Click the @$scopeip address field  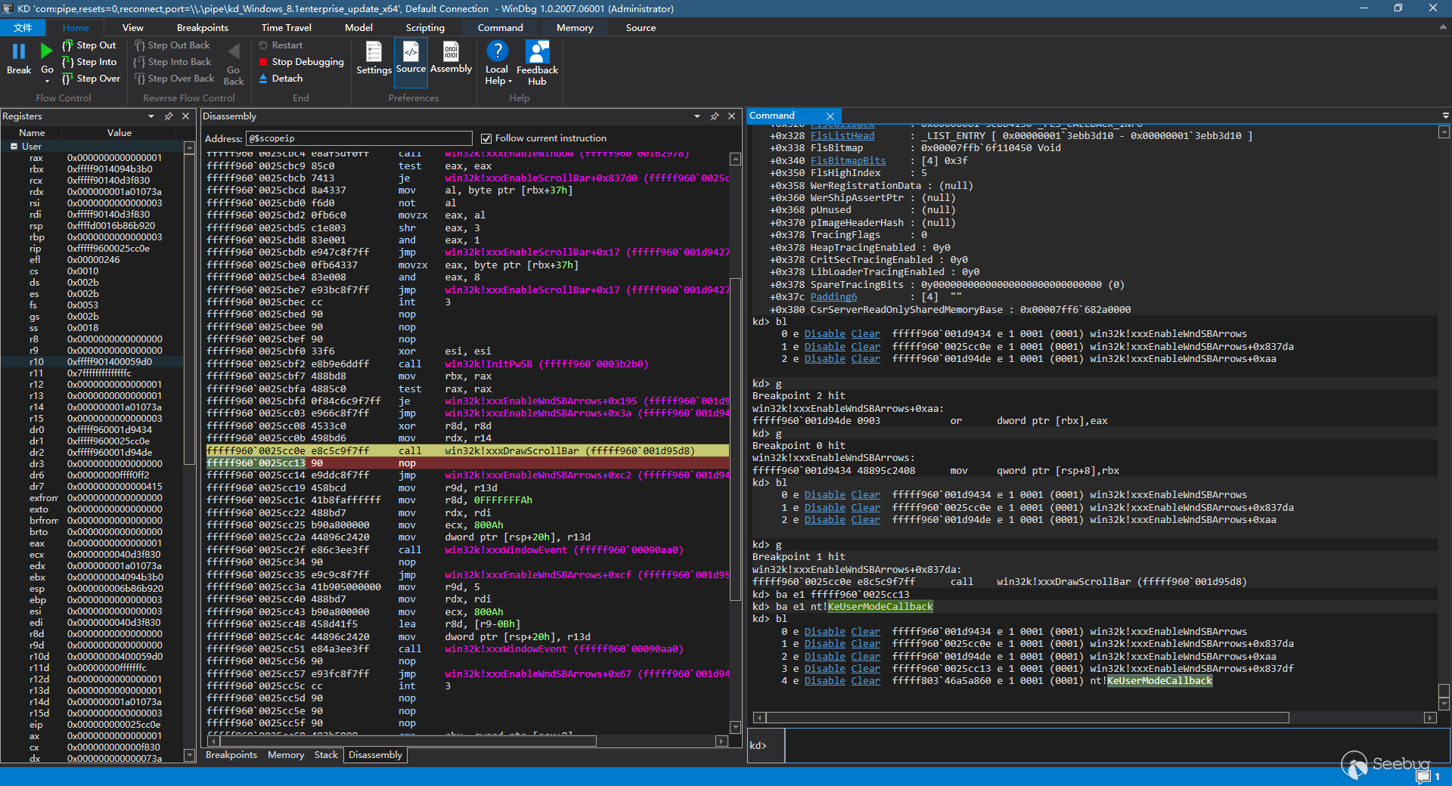(359, 138)
